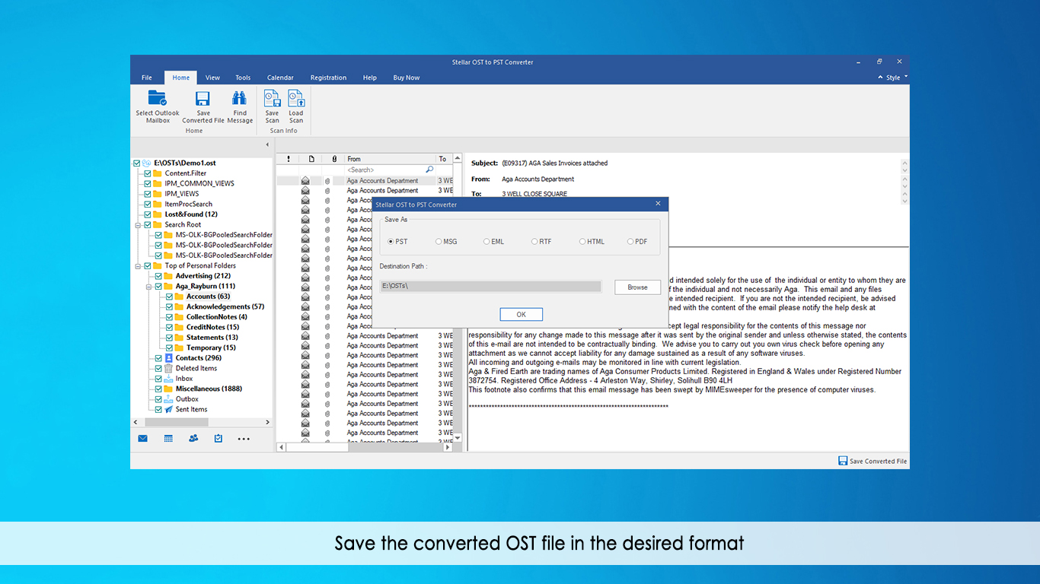Click the search magnifier in From column

click(429, 170)
